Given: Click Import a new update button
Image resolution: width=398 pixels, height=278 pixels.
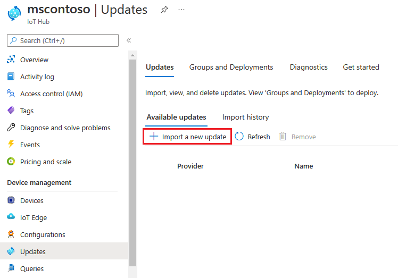Looking at the screenshot, I should [x=188, y=137].
